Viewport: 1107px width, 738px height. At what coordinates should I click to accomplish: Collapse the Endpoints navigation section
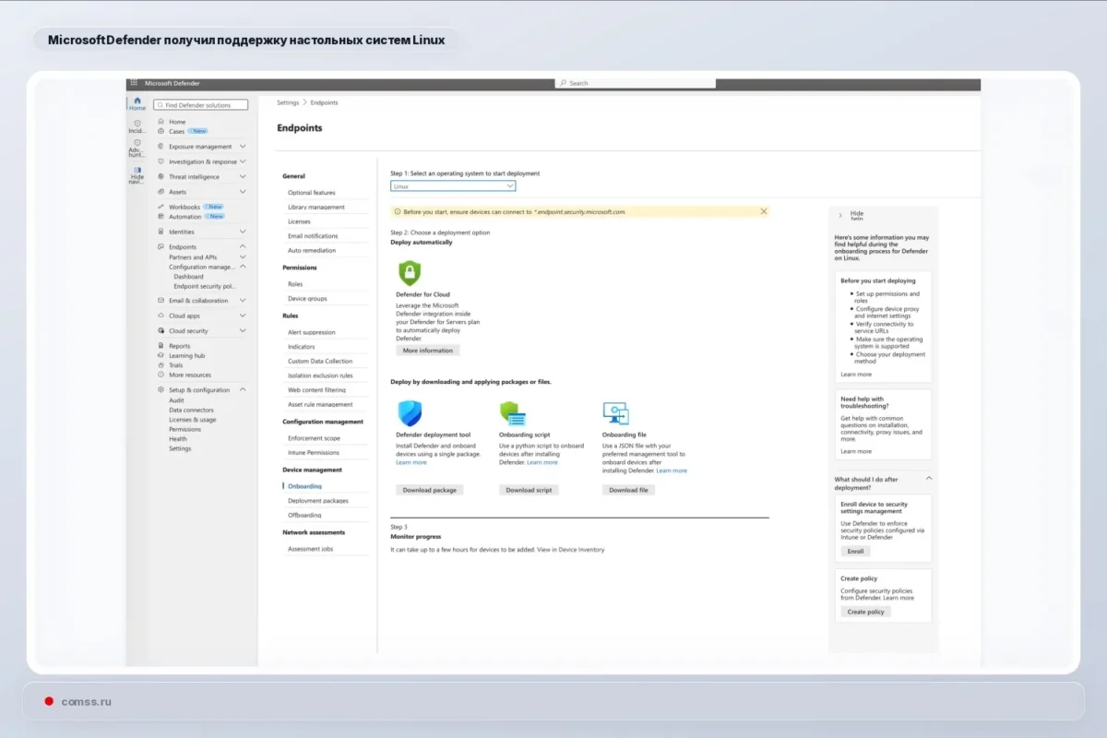pyautogui.click(x=243, y=247)
